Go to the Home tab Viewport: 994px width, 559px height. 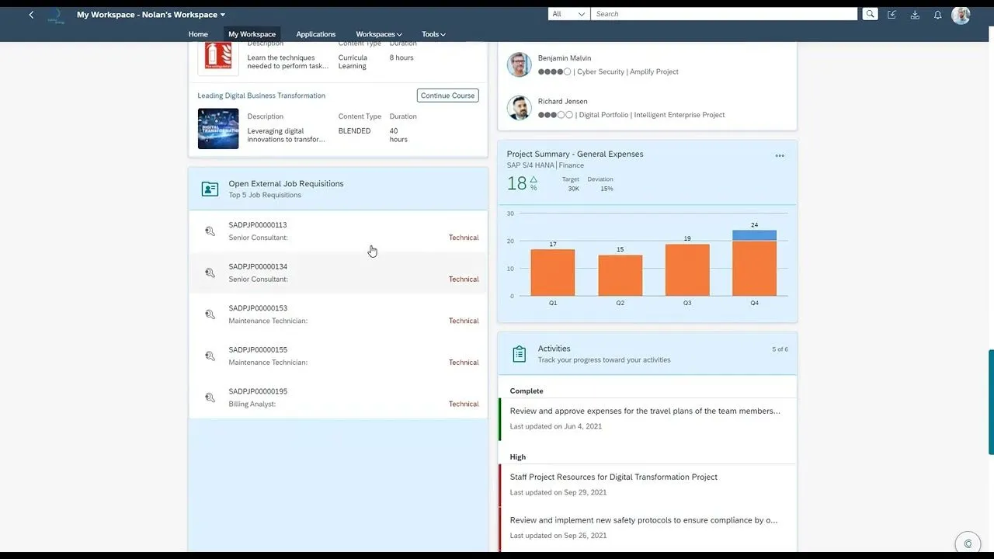(x=198, y=34)
